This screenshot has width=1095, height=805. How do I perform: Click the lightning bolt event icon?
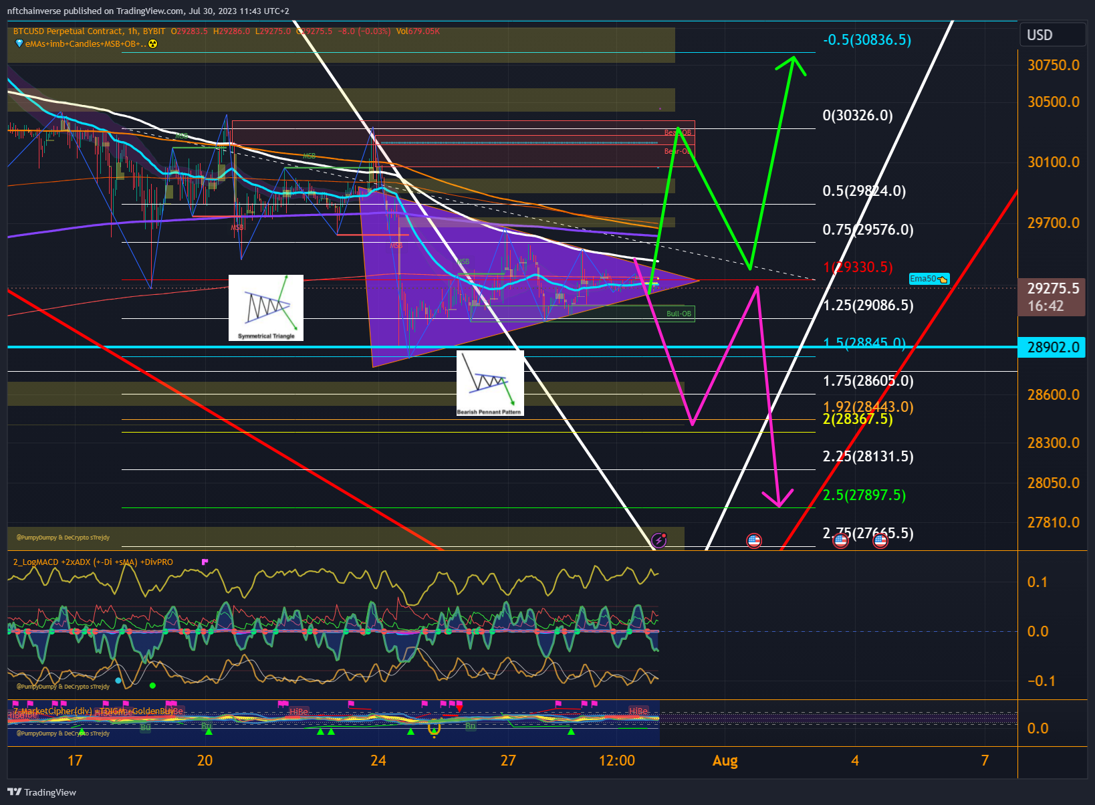click(x=659, y=540)
